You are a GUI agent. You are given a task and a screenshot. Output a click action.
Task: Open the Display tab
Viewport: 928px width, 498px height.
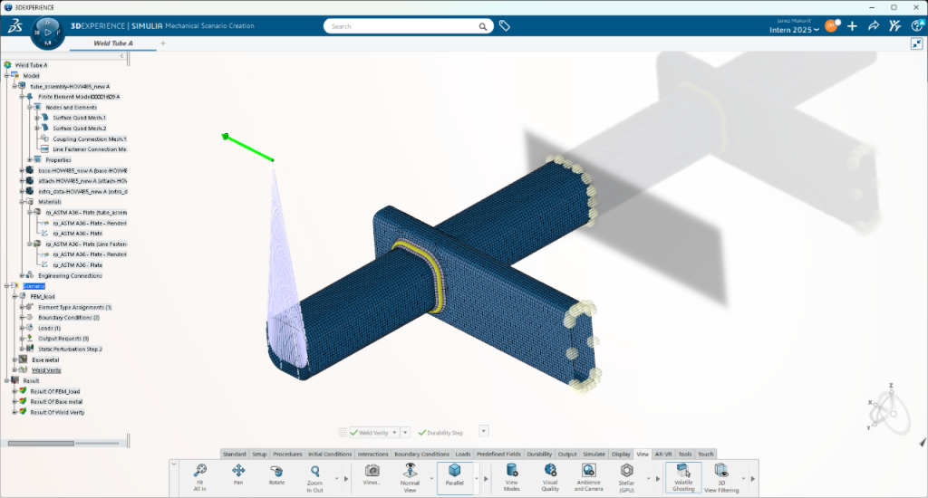click(621, 455)
